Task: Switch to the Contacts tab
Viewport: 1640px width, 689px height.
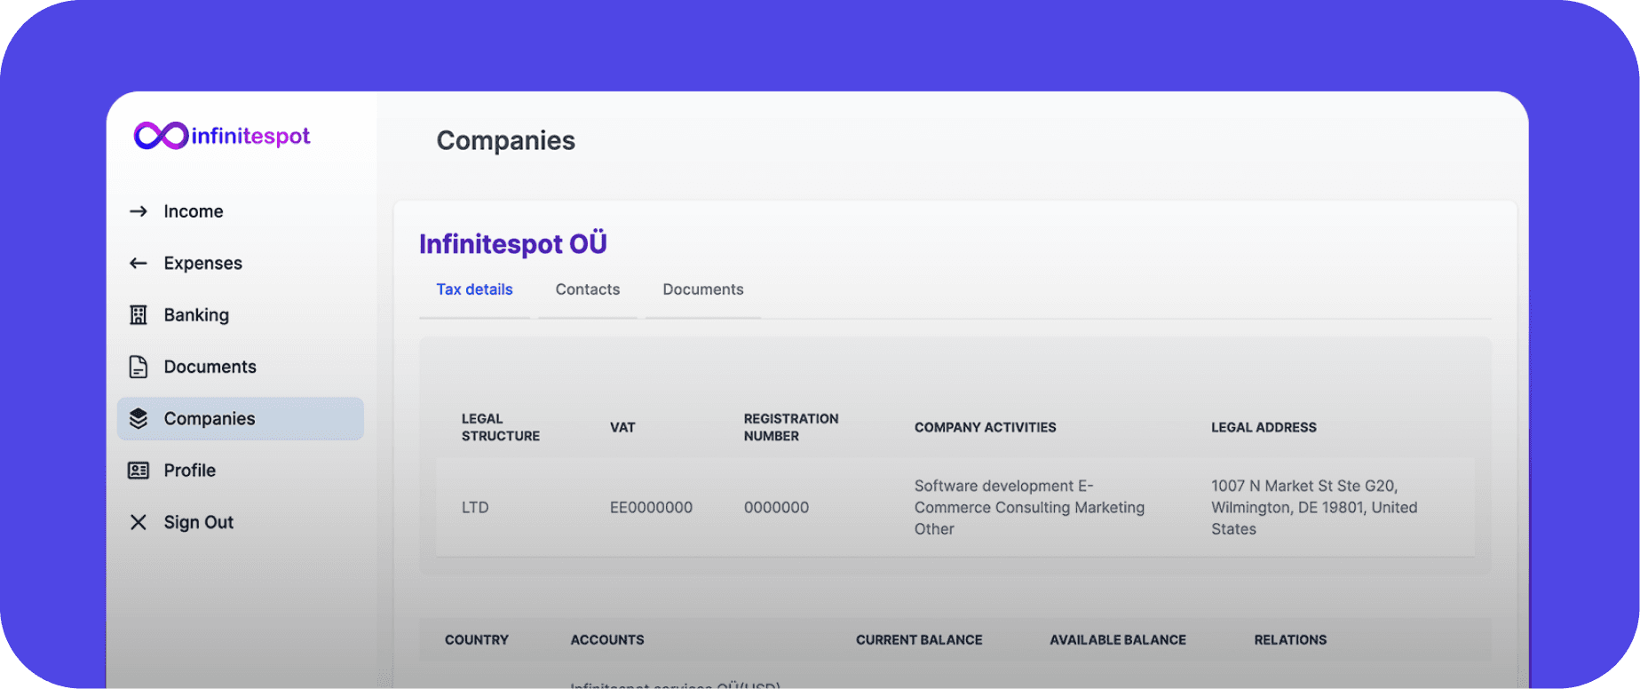Action: click(588, 289)
